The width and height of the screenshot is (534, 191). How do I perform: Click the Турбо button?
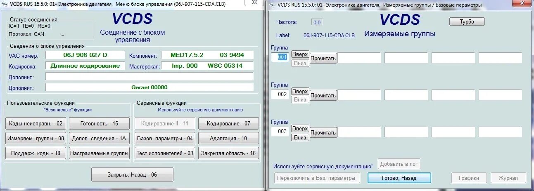(467, 21)
